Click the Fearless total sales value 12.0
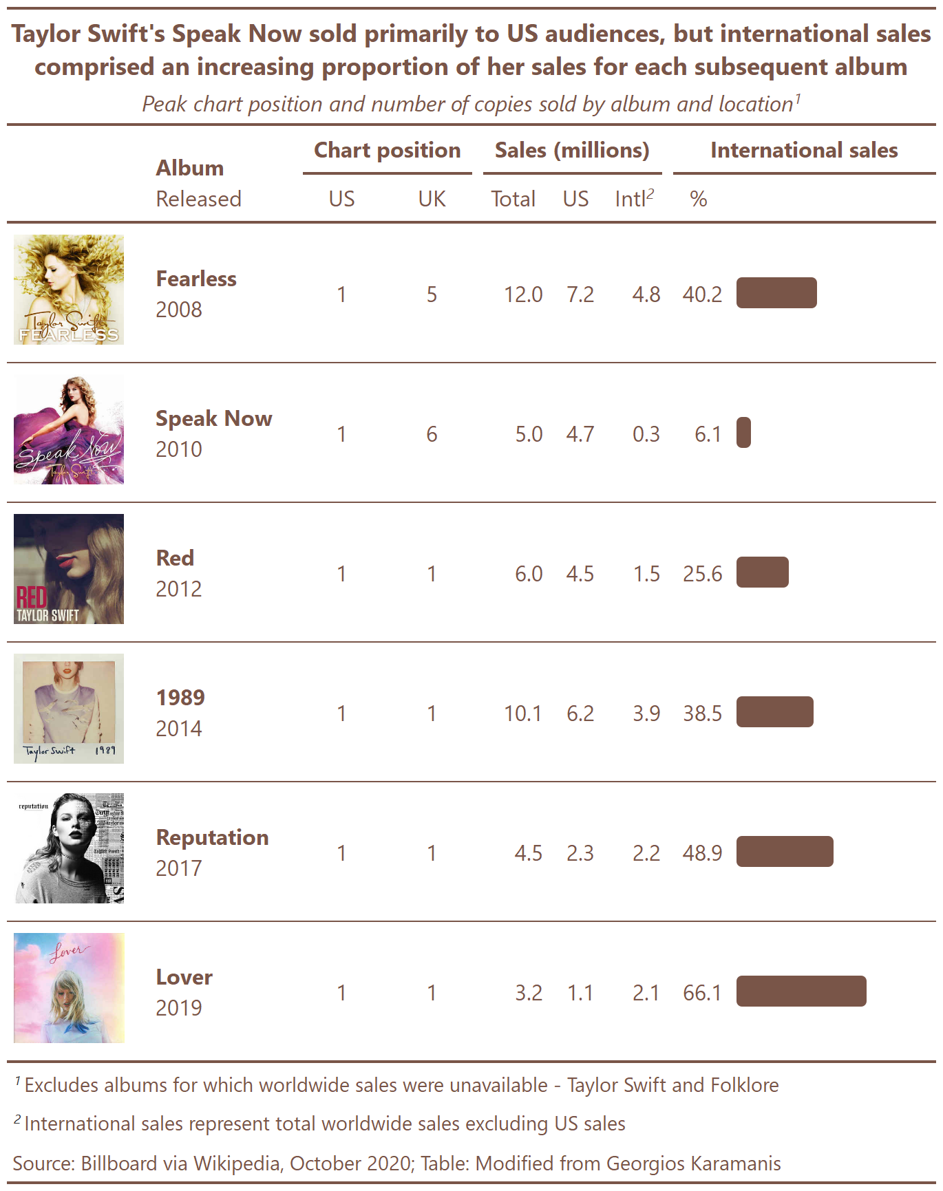Viewport: 943px width, 1191px height. [x=523, y=294]
